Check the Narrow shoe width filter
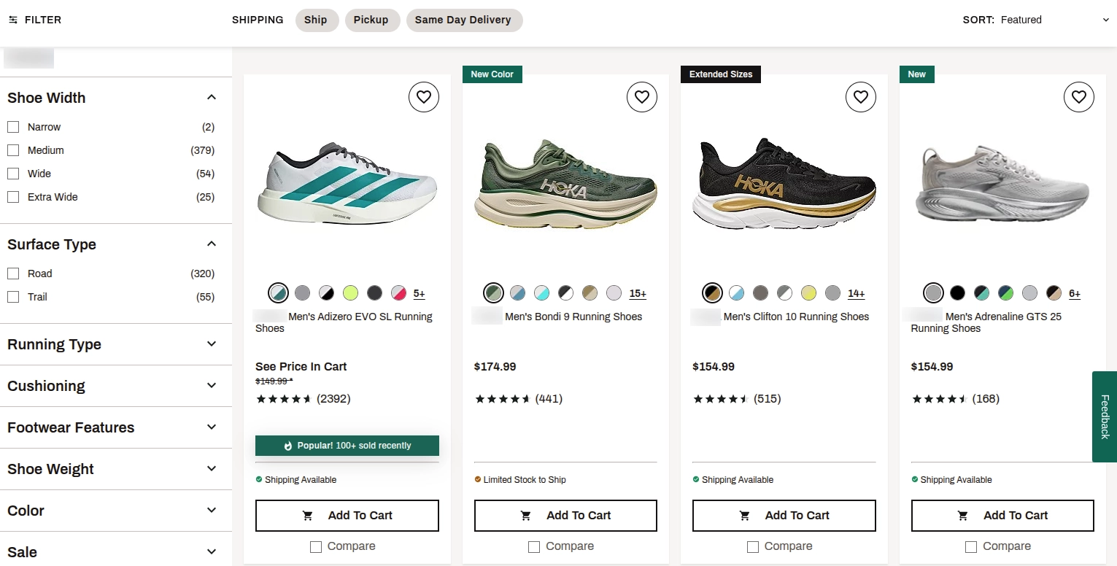Image resolution: width=1117 pixels, height=566 pixels. coord(12,126)
